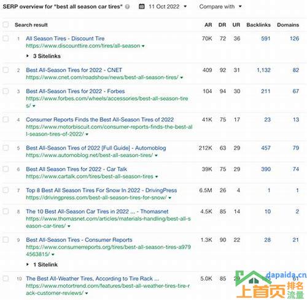Select checkbox for Motorbiscuit Consumer Reports result
The width and height of the screenshot is (307, 300).
(6, 120)
